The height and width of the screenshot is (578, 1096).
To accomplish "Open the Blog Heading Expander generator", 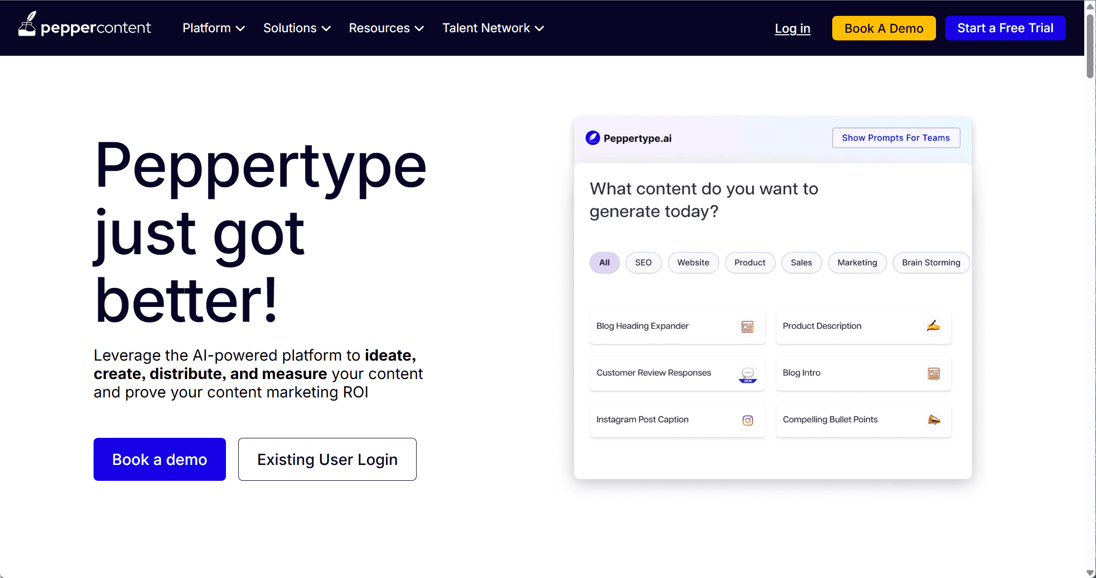I will click(x=677, y=326).
